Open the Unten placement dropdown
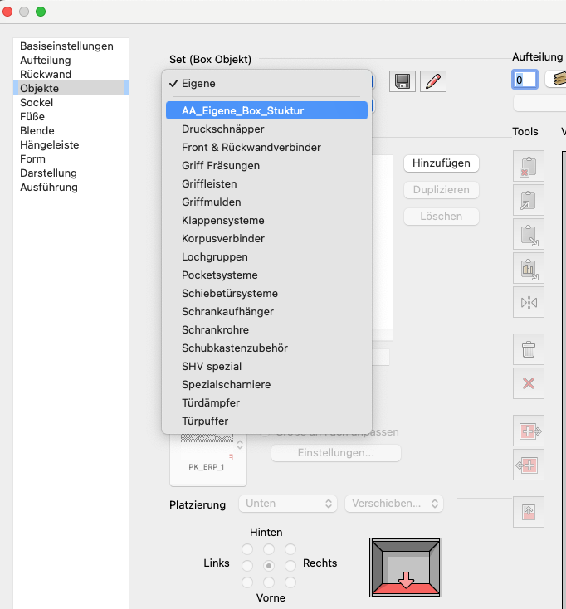 287,504
